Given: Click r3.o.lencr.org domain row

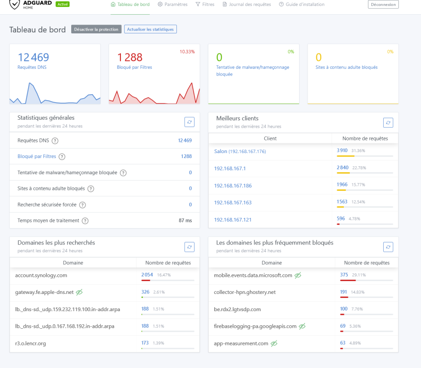Looking at the screenshot, I should [x=105, y=344].
